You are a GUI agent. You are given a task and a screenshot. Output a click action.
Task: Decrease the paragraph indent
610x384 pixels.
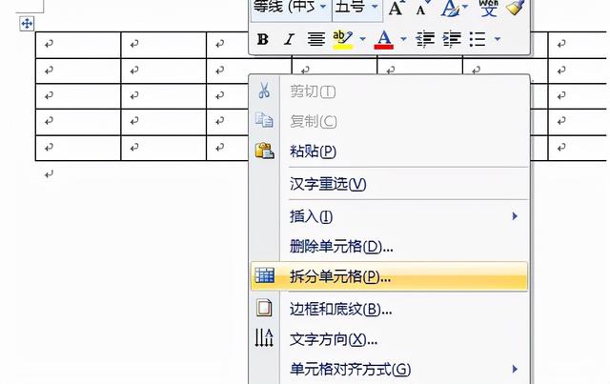tap(425, 39)
